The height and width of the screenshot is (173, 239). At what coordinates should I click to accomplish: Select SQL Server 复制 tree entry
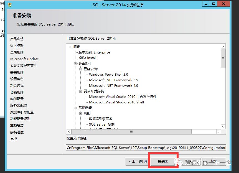pos(102,124)
